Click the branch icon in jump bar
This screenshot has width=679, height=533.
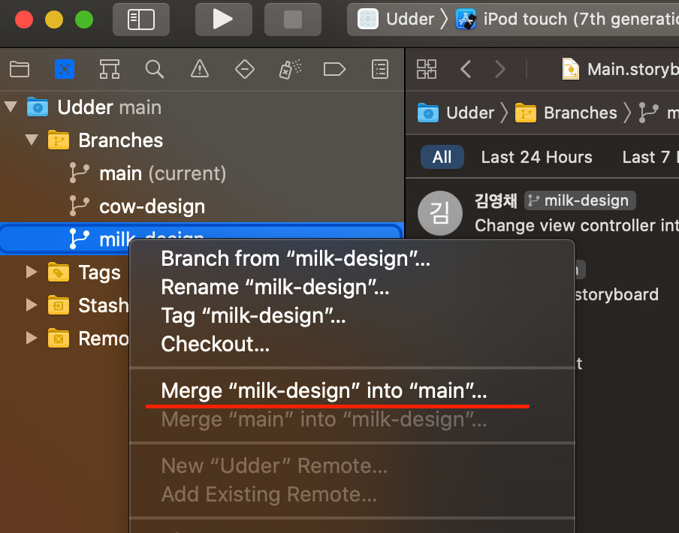[648, 113]
